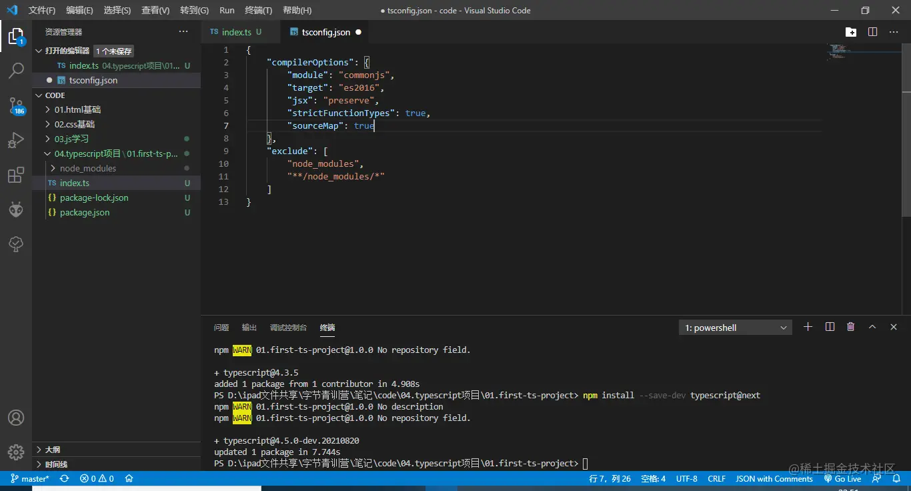Image resolution: width=911 pixels, height=491 pixels.
Task: Open the Run and Debug view icon
Action: [x=16, y=140]
